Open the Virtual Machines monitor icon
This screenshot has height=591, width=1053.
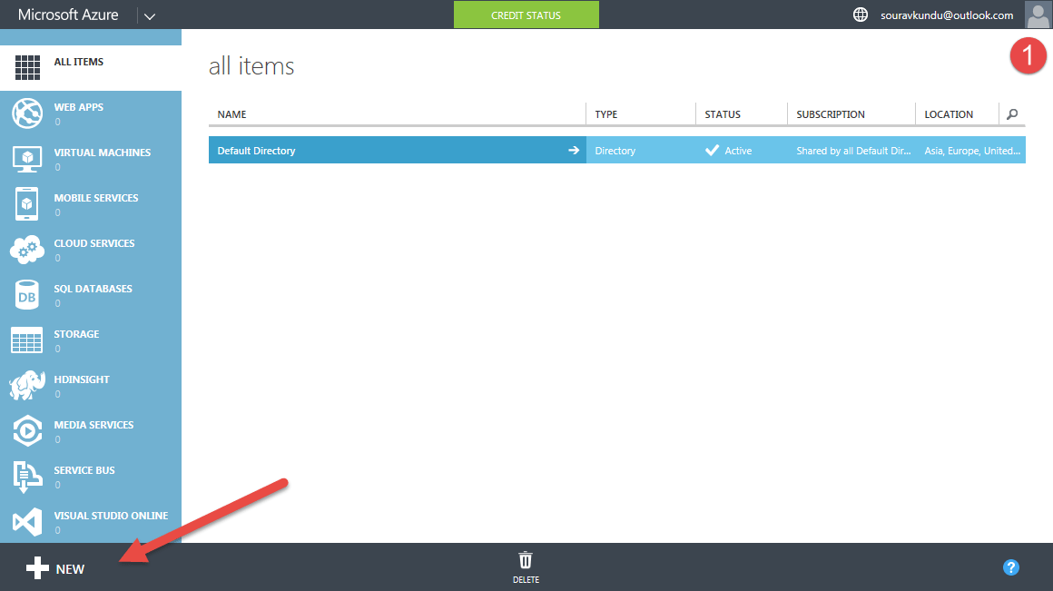pyautogui.click(x=27, y=159)
